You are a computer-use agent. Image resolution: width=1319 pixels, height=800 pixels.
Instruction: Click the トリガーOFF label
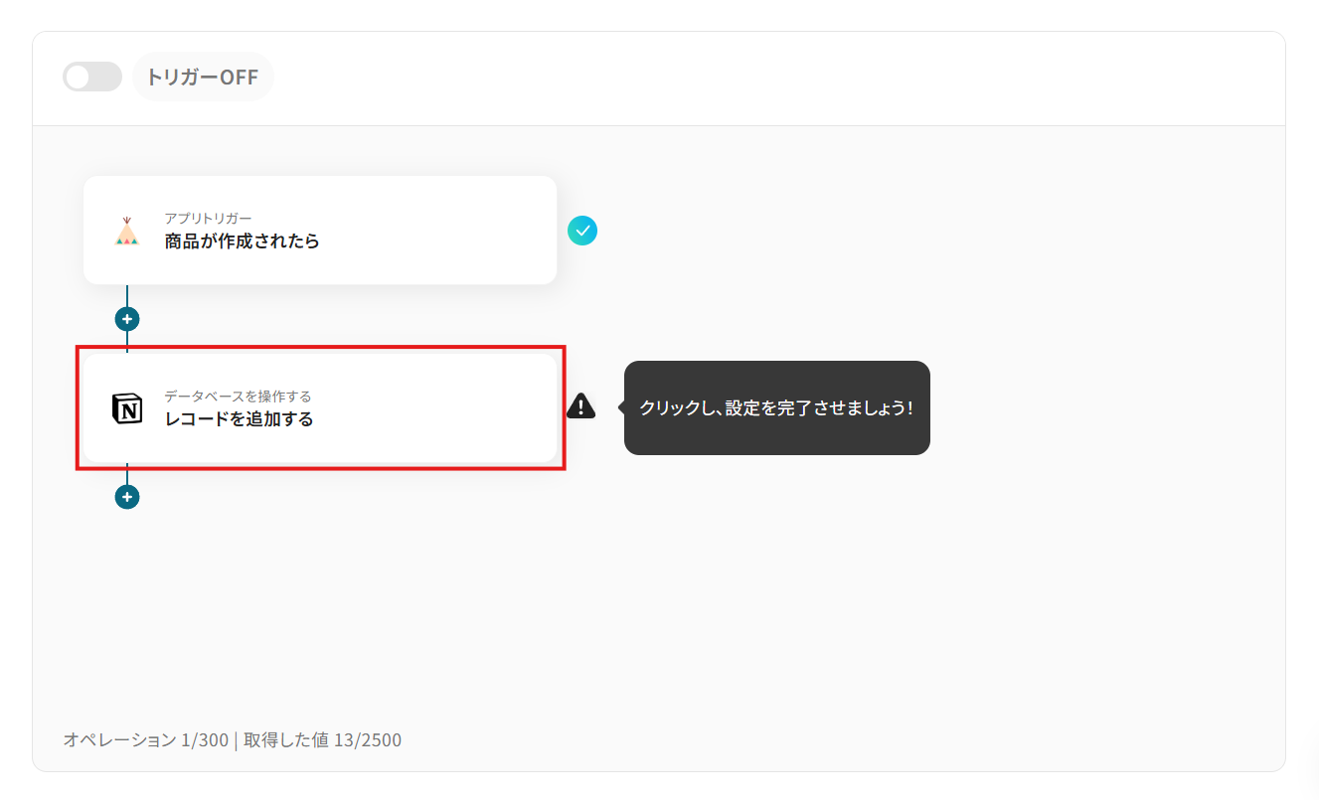coord(203,77)
